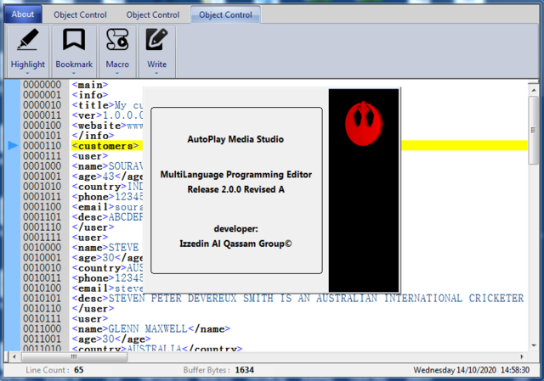Click the red rebel emblem in the About dialog
This screenshot has width=544, height=381.
[364, 123]
